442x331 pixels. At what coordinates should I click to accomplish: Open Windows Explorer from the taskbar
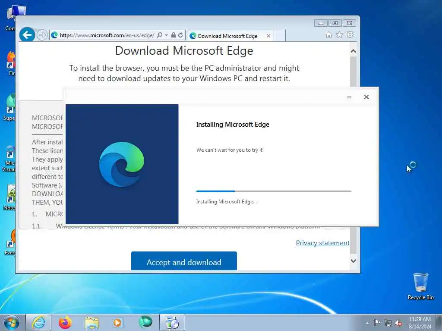pyautogui.click(x=92, y=322)
